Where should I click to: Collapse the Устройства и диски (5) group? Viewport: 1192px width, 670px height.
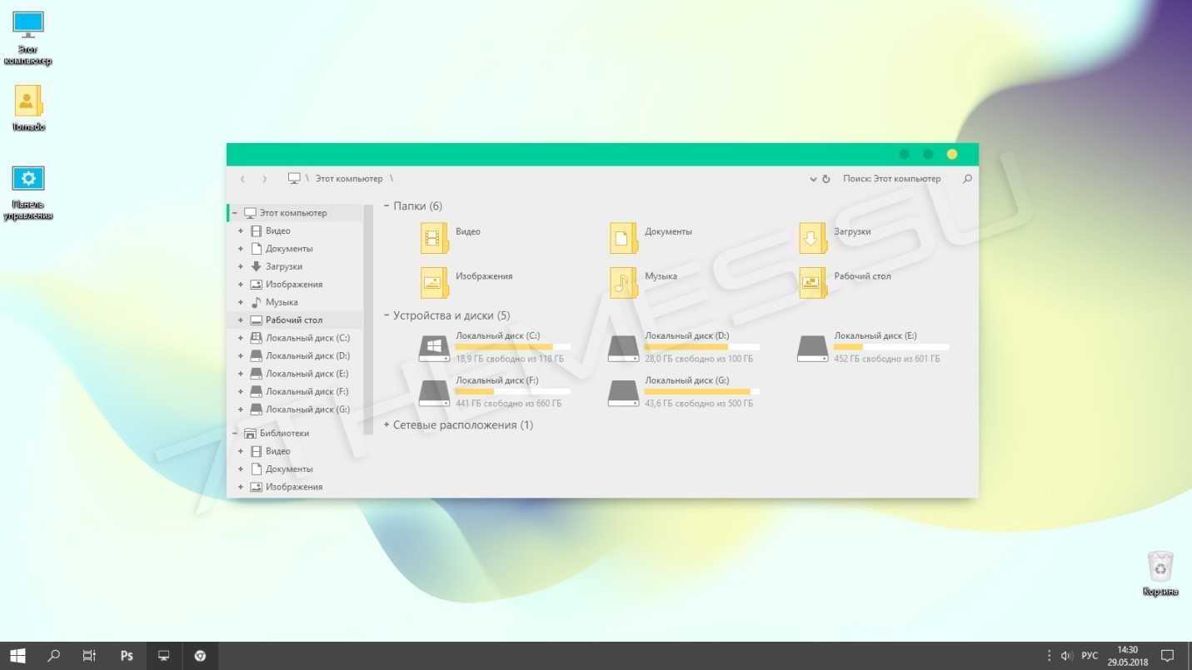(387, 315)
